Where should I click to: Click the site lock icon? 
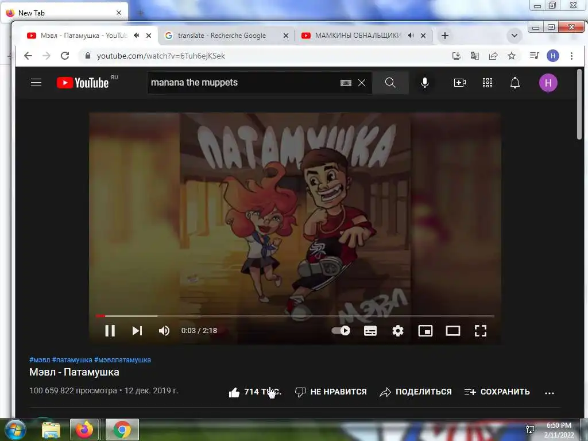88,56
